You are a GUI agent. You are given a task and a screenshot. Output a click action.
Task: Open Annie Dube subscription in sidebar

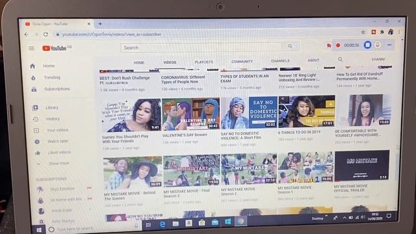(62, 211)
